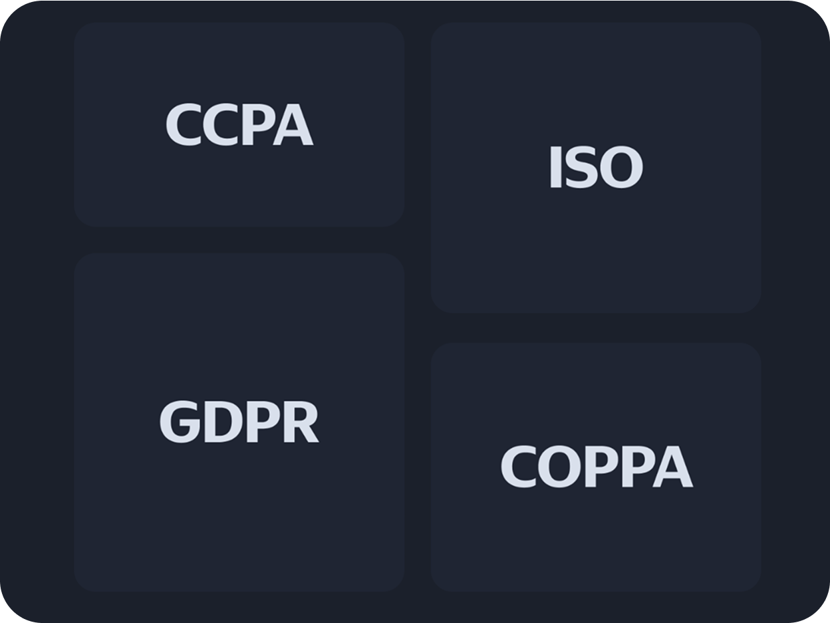Click the COPPA label text
Screen dimensions: 830x623
[596, 467]
